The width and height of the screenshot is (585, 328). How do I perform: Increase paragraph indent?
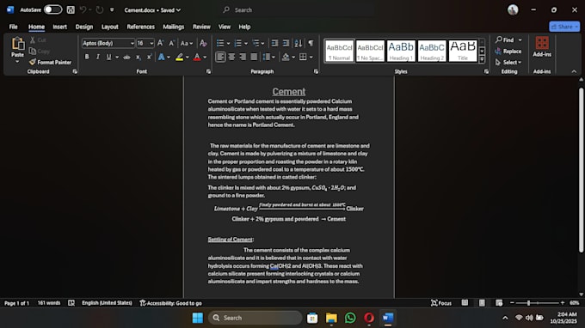tap(286, 43)
